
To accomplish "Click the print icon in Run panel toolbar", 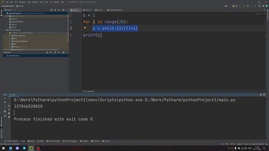I will click(x=9, y=113).
